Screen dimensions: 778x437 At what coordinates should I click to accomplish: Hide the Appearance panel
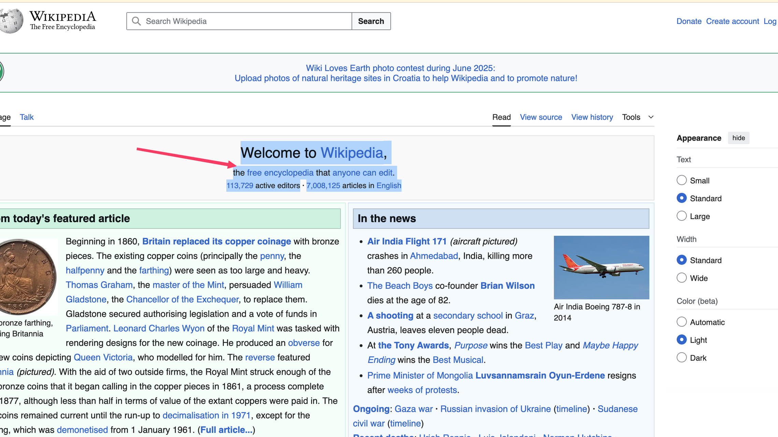click(738, 138)
